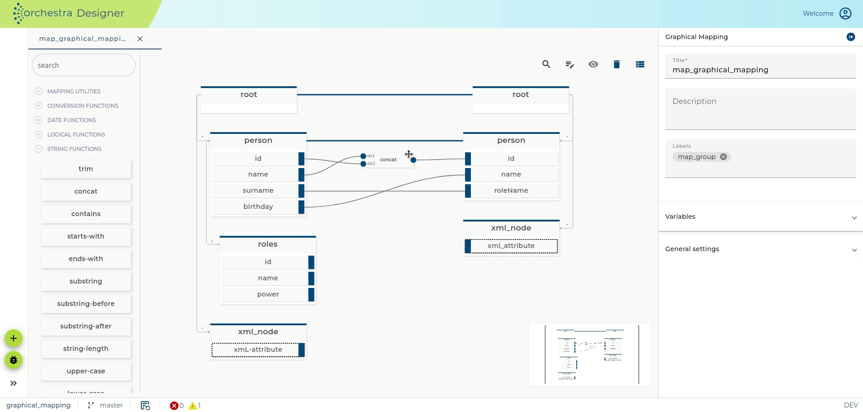
Task: Select the map_graphical_mapping tab
Action: coord(82,39)
